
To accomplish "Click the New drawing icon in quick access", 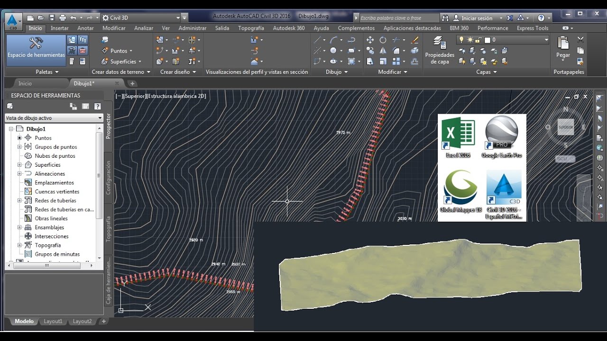I will pyautogui.click(x=30, y=18).
